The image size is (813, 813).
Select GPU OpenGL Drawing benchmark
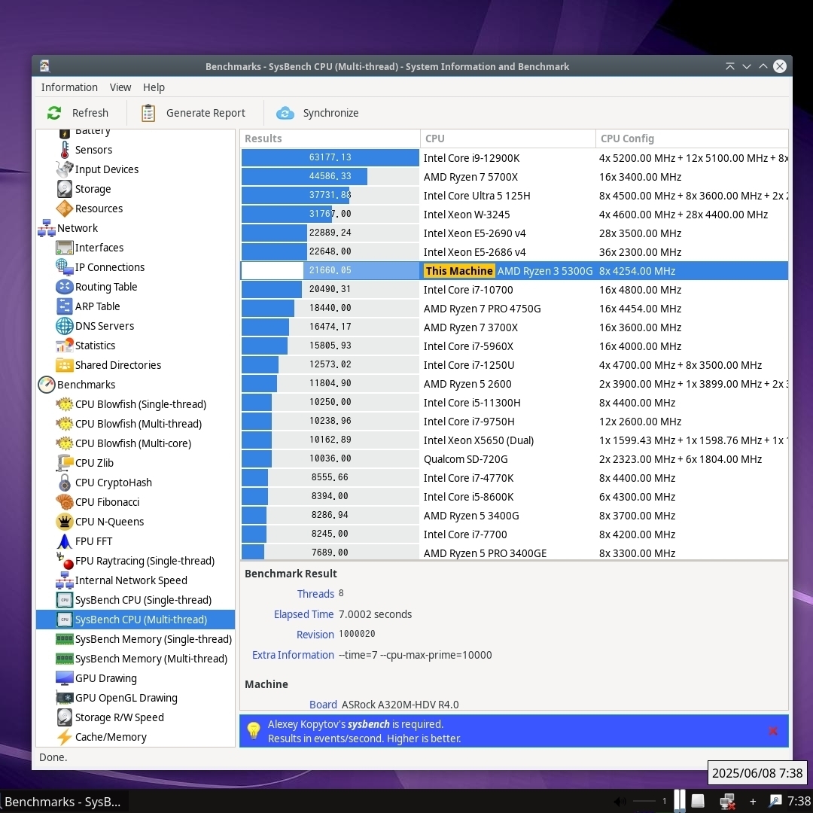(x=126, y=698)
